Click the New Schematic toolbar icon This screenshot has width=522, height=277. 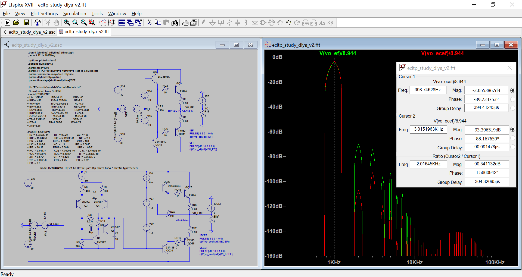point(8,23)
